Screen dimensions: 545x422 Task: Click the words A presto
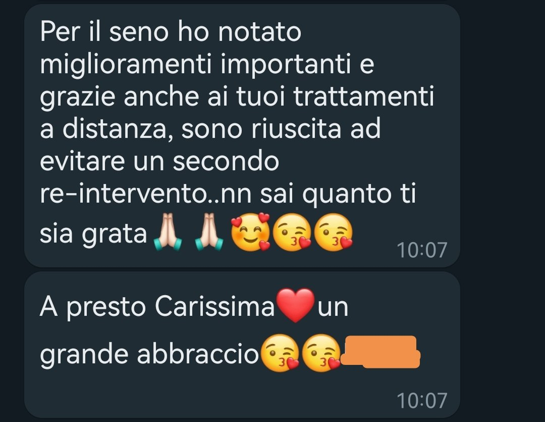coord(93,307)
